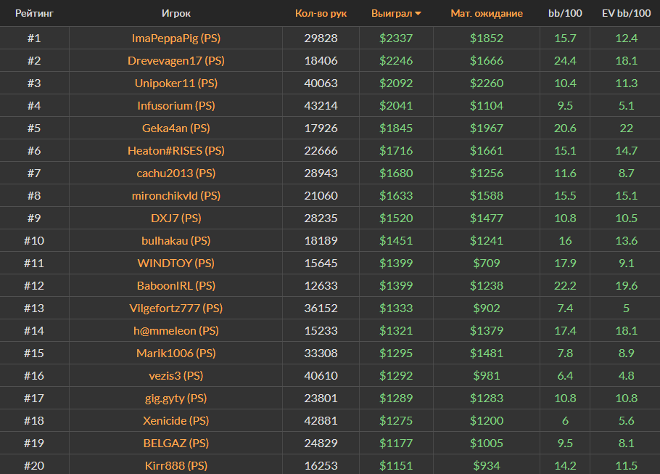Open player ImaPeppaPig (PS) profile

[176, 38]
